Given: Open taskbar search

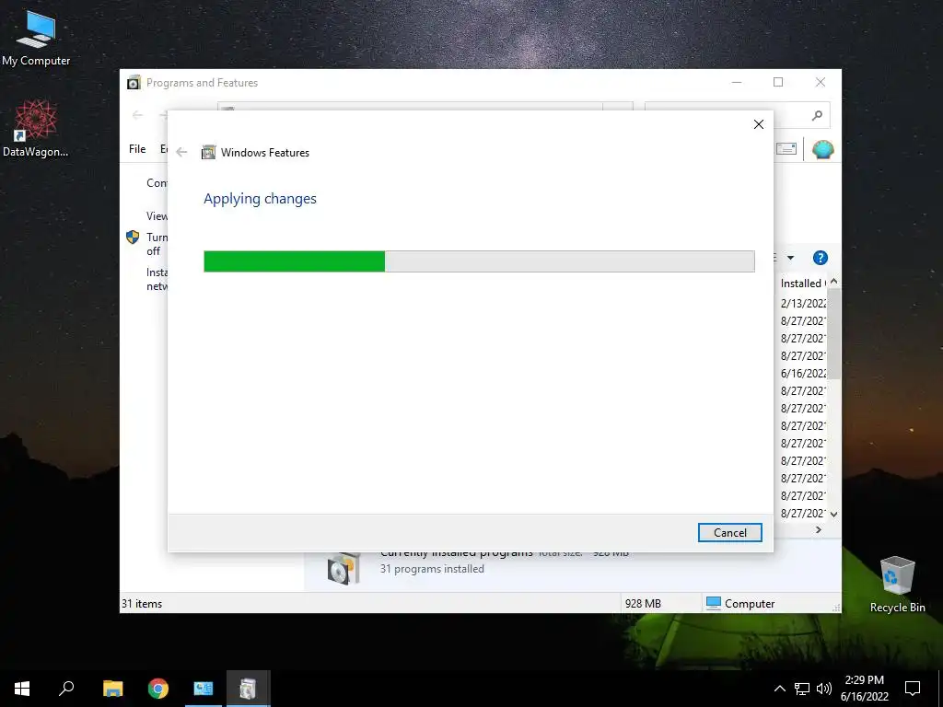Looking at the screenshot, I should 66,689.
